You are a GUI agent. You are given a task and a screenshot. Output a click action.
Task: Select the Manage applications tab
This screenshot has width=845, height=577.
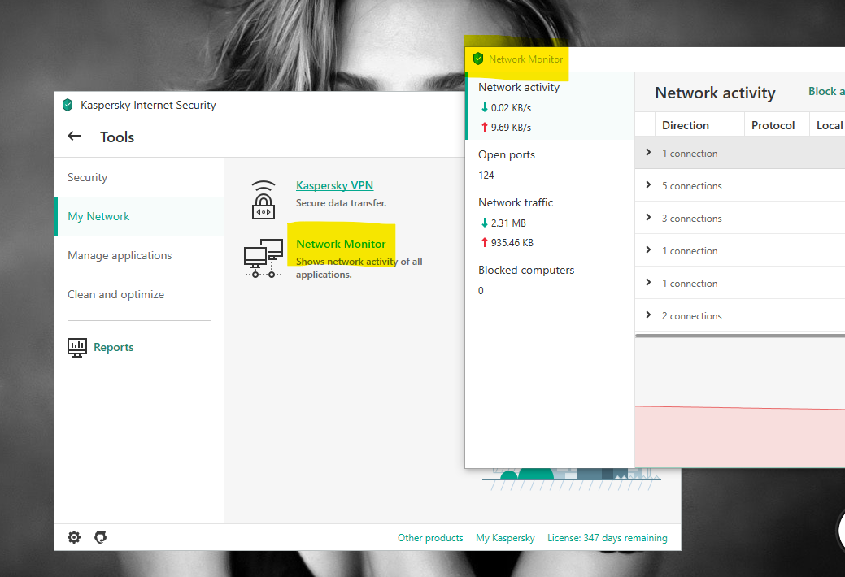(140, 255)
